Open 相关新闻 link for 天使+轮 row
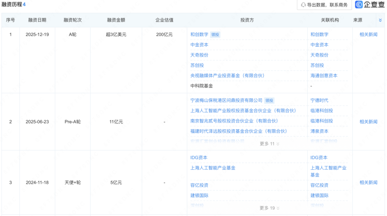The image size is (387, 216). [x=368, y=183]
